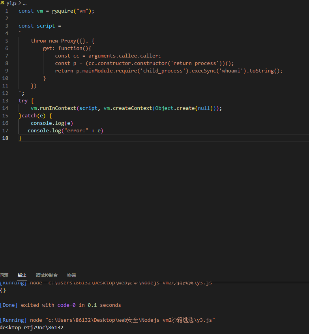The image size is (309, 334).
Task: Click line number 5 in the gutter
Action: click(7, 41)
